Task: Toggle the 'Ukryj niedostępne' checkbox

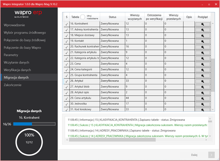Action: tap(83, 17)
